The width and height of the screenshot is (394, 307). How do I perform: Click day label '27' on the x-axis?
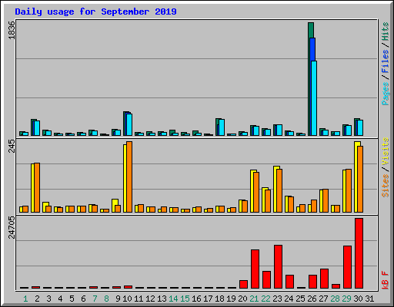coord(323,299)
